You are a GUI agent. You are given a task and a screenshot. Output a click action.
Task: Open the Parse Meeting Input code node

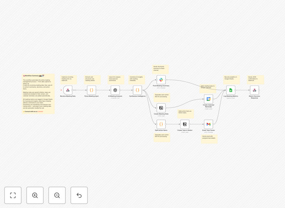tap(92, 90)
